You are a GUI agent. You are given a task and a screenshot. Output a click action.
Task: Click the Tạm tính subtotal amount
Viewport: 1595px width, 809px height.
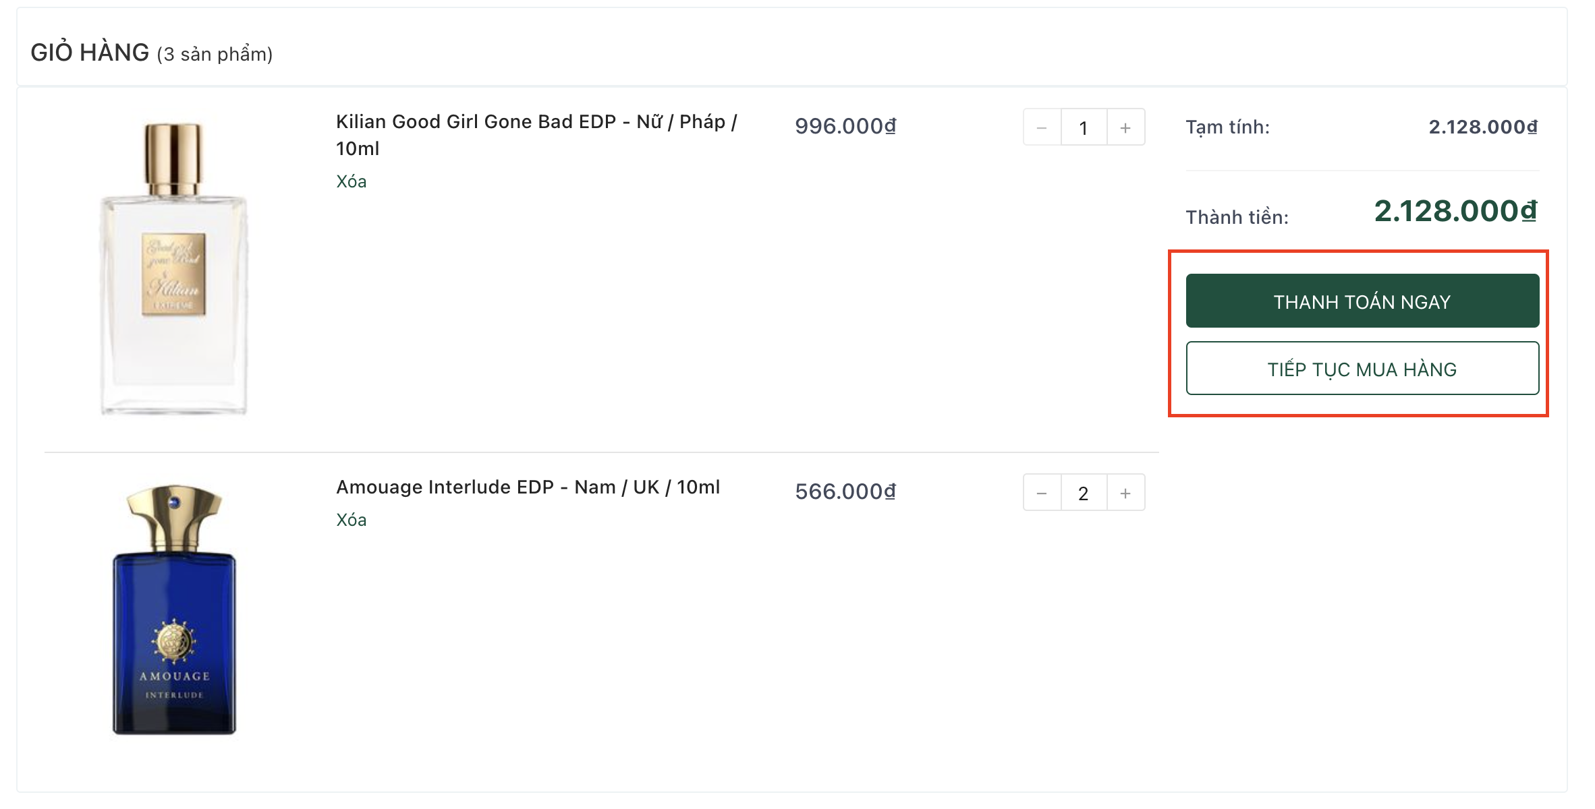click(x=1483, y=127)
